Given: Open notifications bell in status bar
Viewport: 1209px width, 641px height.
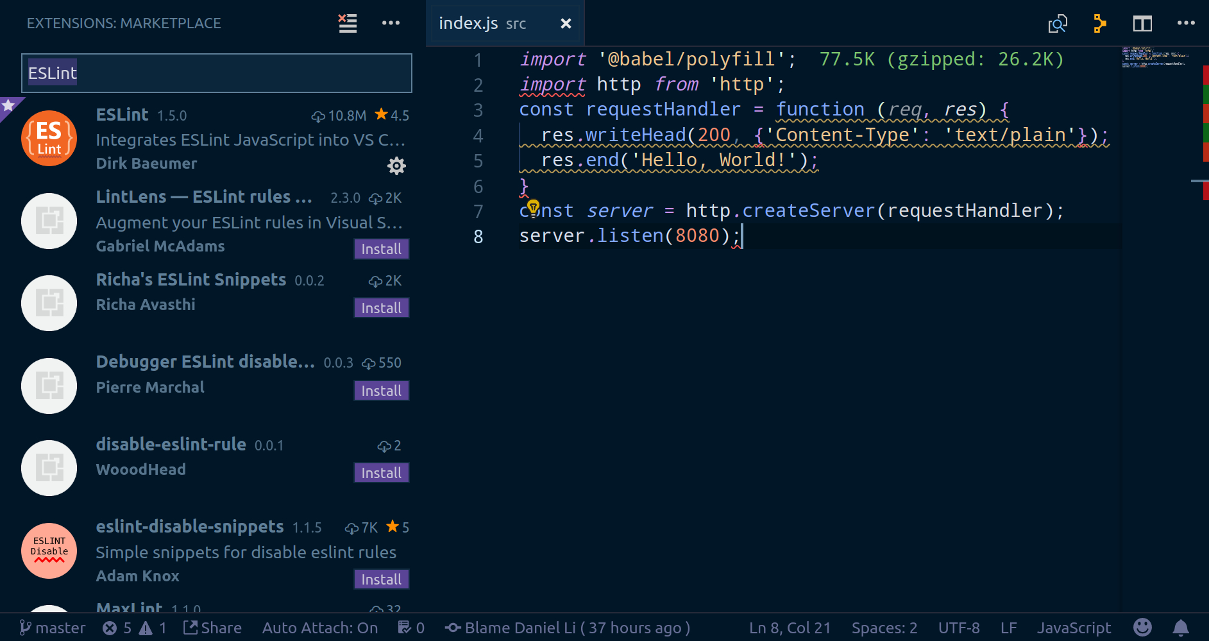Looking at the screenshot, I should (1180, 628).
